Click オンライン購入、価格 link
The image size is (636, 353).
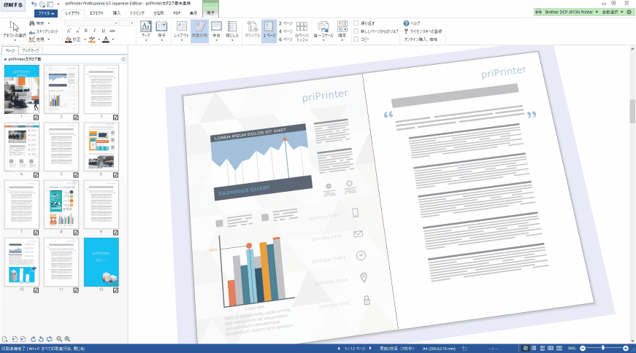420,39
